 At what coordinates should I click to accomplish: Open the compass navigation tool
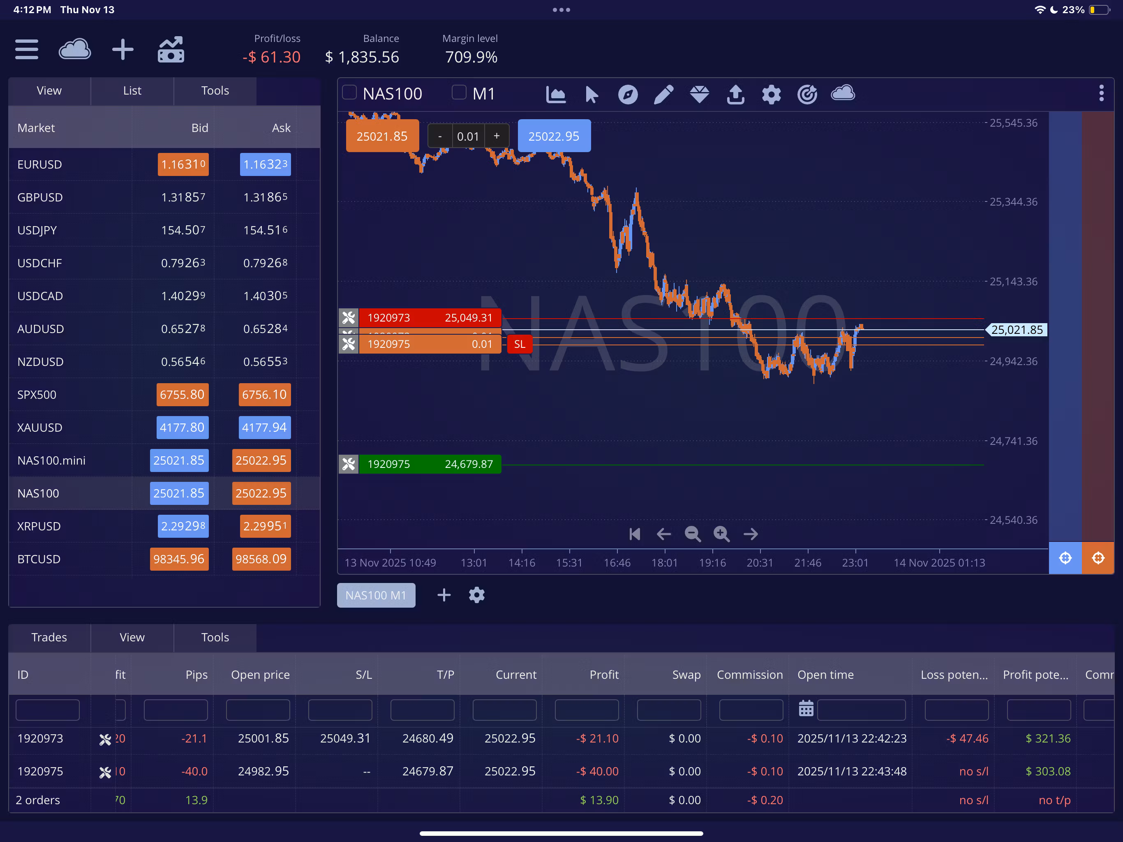coord(628,95)
